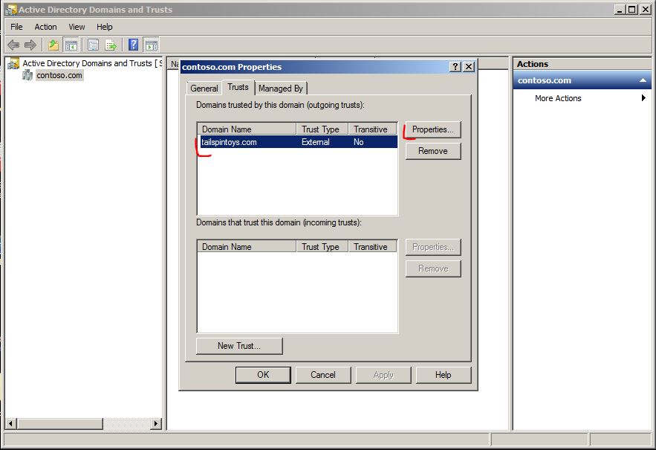Click the New Trust... button
The image size is (656, 450).
(x=239, y=346)
